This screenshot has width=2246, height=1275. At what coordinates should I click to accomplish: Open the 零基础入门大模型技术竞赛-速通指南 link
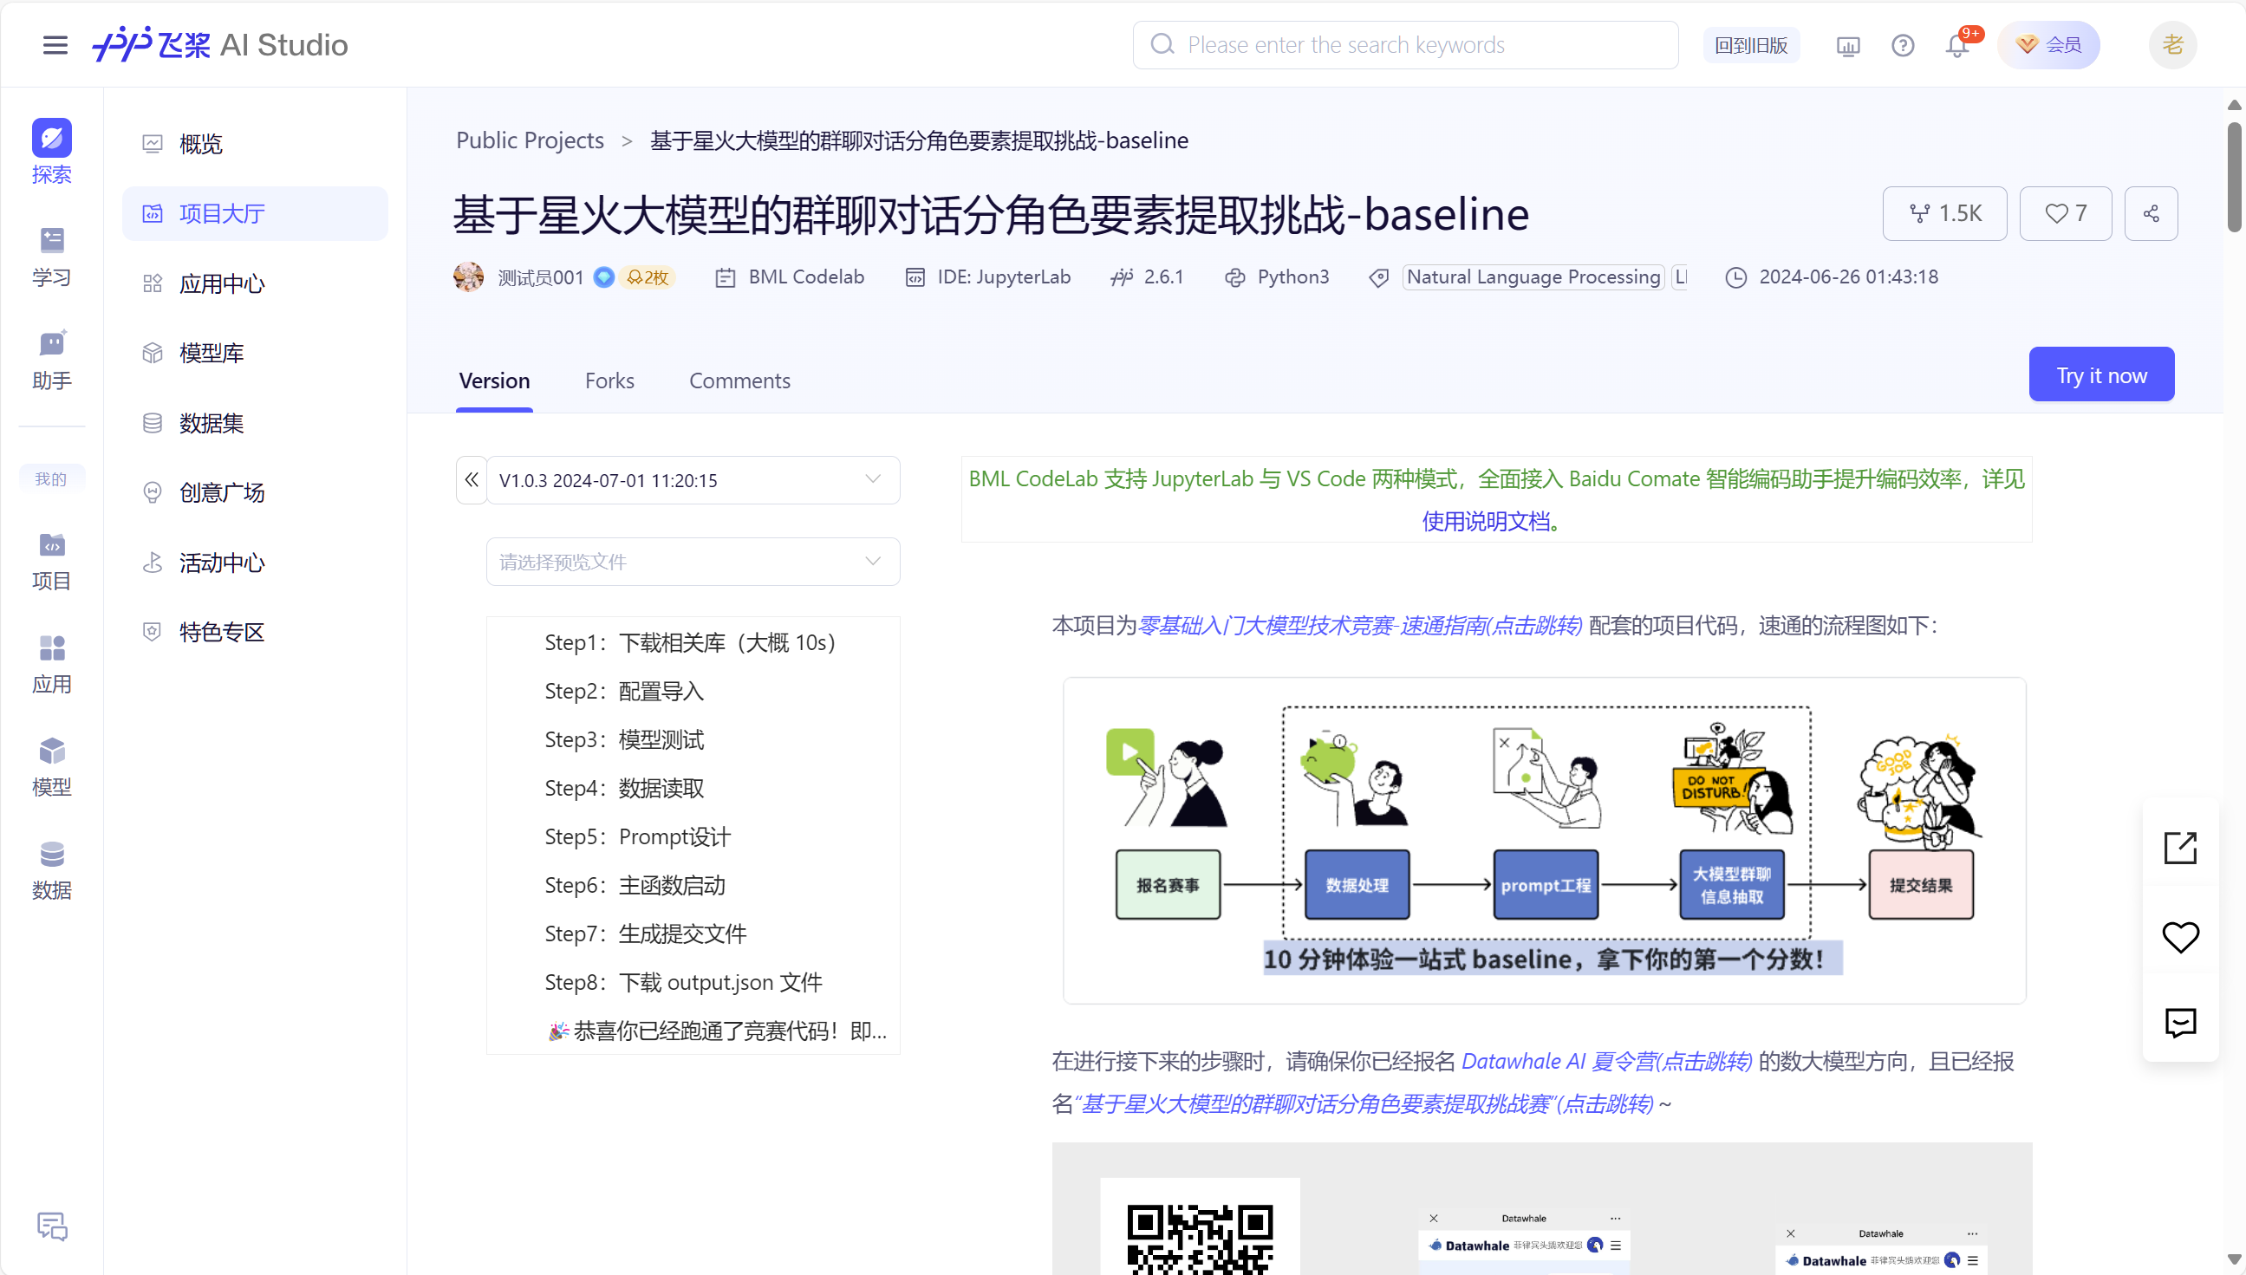pyautogui.click(x=1360, y=625)
